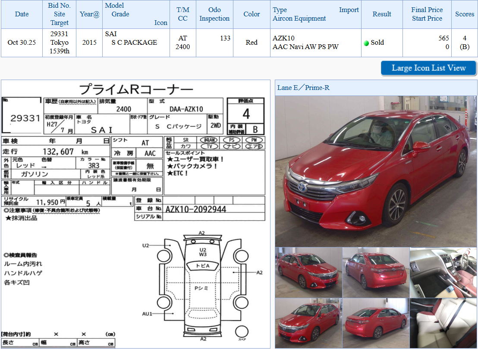The height and width of the screenshot is (349, 478).
Task: Select the Color column header
Action: point(252,14)
